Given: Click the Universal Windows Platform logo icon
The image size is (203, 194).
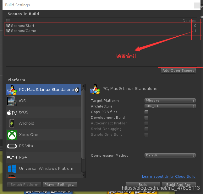Looking at the screenshot, I should 12,169.
